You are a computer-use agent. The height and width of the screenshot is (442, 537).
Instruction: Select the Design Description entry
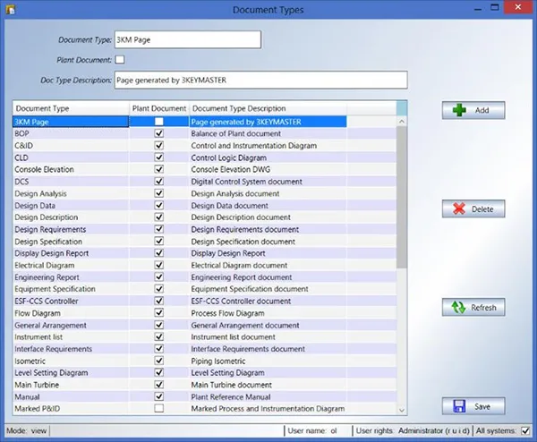point(71,217)
